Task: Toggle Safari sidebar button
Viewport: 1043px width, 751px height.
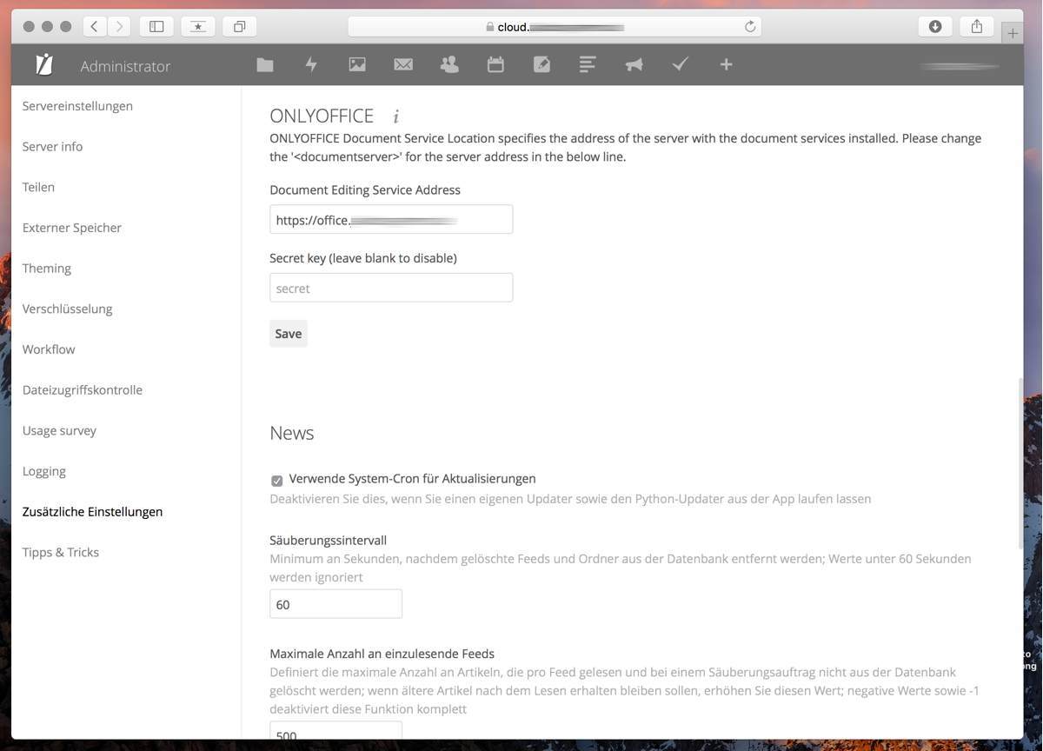Action: click(x=156, y=26)
